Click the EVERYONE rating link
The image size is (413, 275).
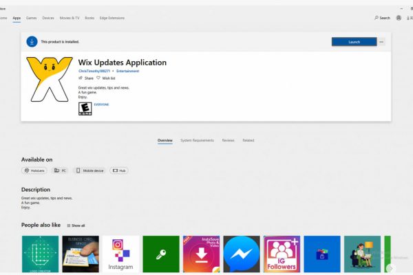(101, 104)
